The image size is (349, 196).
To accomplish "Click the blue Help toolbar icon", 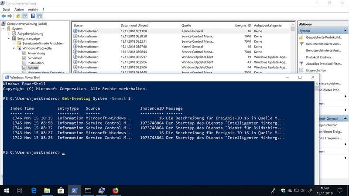I will point(33,16).
